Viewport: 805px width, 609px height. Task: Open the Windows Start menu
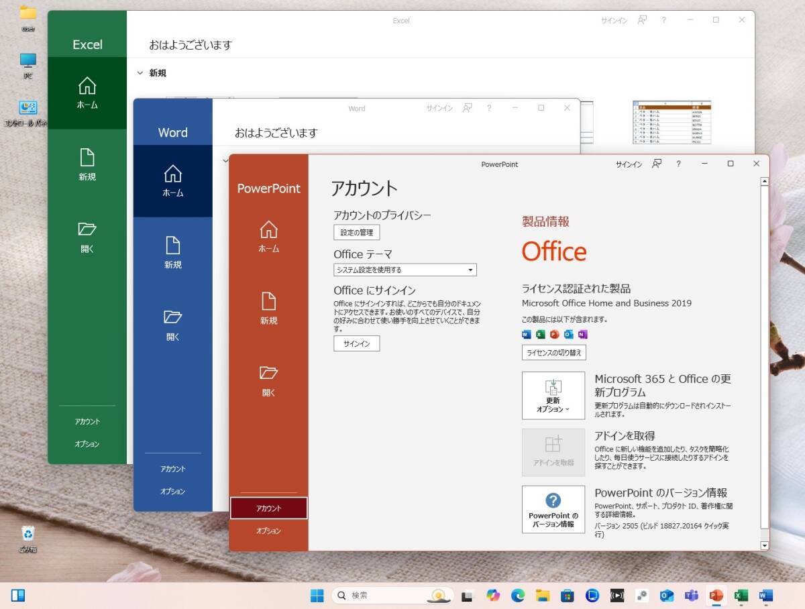point(317,595)
